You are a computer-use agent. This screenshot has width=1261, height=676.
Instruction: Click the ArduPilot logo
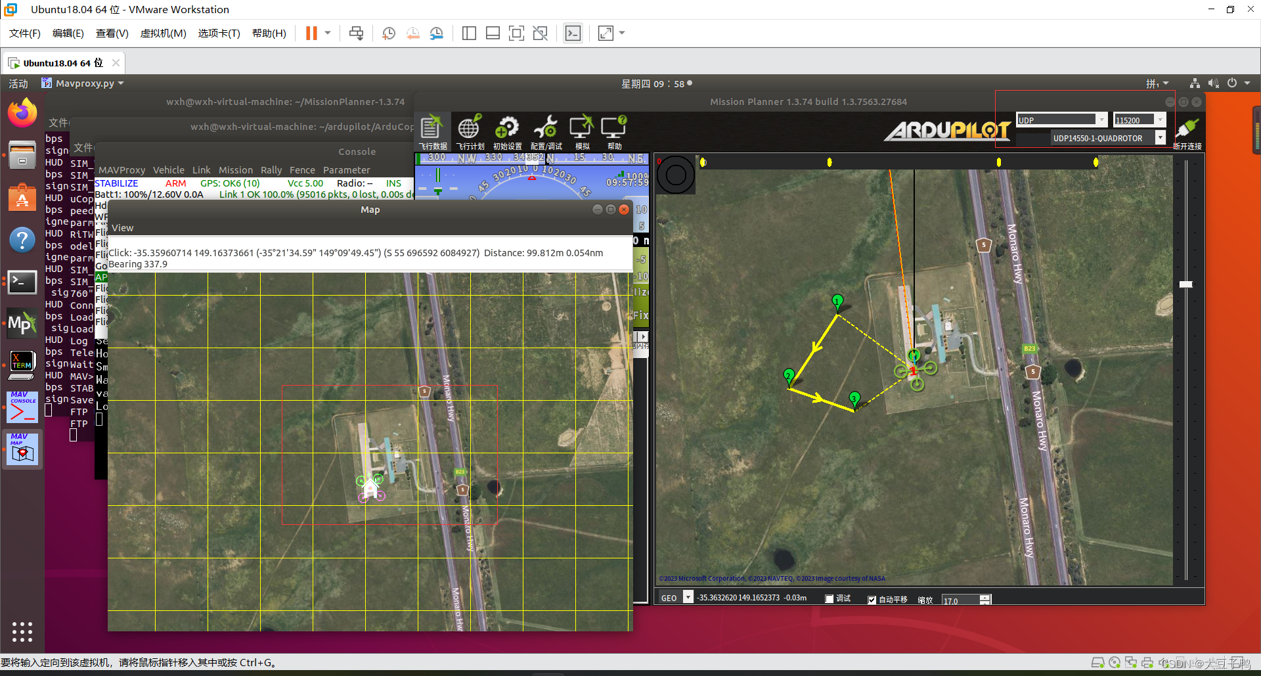click(x=947, y=131)
